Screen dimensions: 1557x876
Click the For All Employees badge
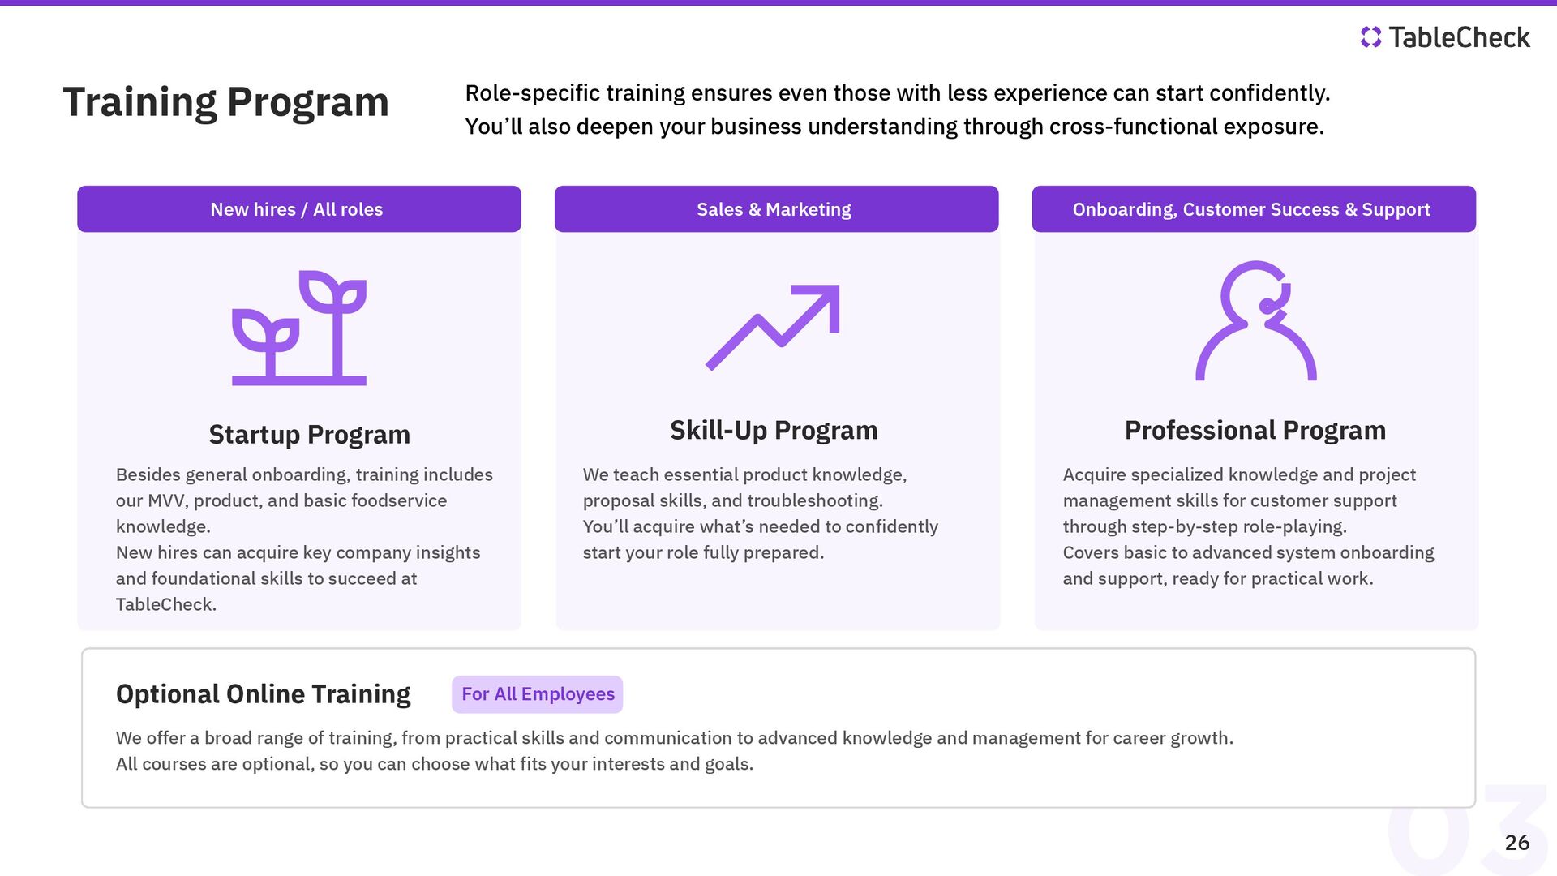pos(538,694)
